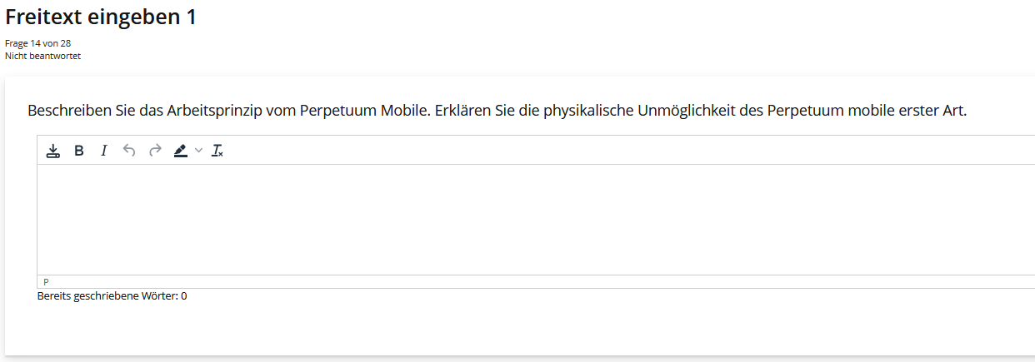Click inside the empty answer text area

[533, 219]
